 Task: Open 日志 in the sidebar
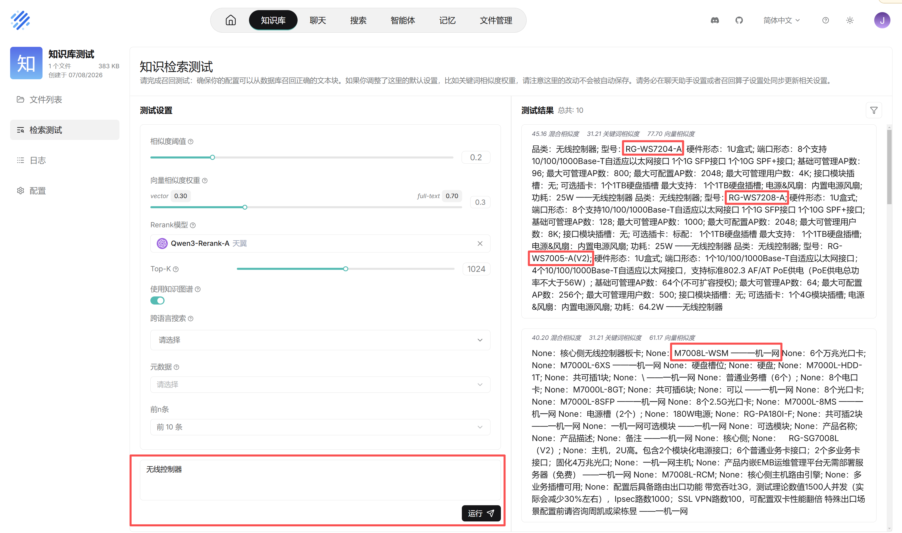pyautogui.click(x=64, y=160)
